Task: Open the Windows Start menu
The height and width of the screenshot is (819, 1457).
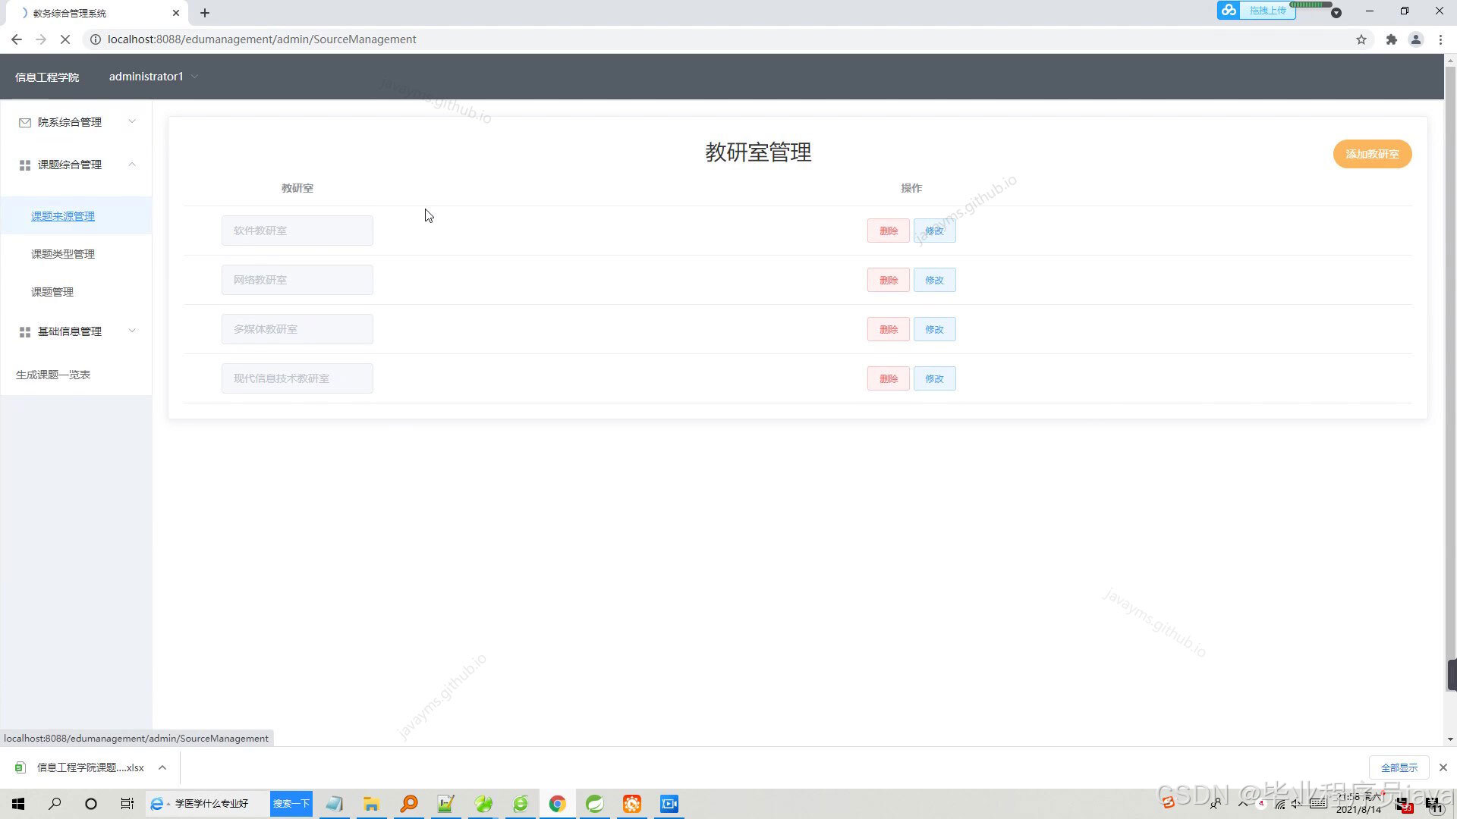Action: tap(18, 804)
